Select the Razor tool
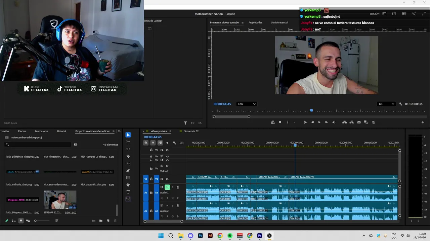The image size is (430, 241). (x=128, y=156)
